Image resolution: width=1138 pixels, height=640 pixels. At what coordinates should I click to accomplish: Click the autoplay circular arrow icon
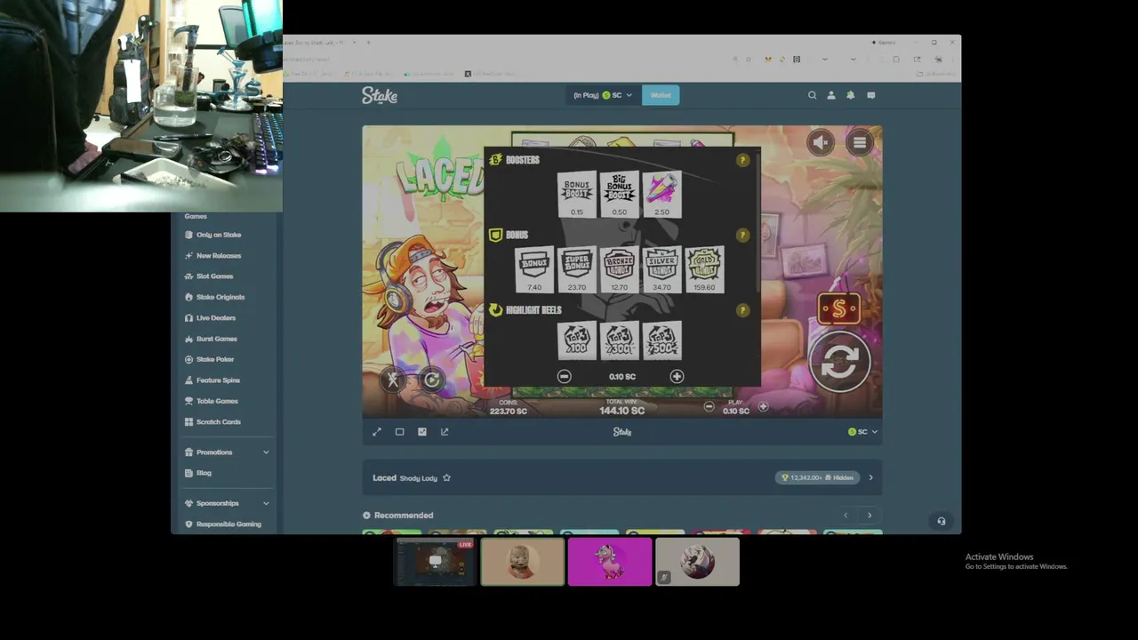pos(432,380)
